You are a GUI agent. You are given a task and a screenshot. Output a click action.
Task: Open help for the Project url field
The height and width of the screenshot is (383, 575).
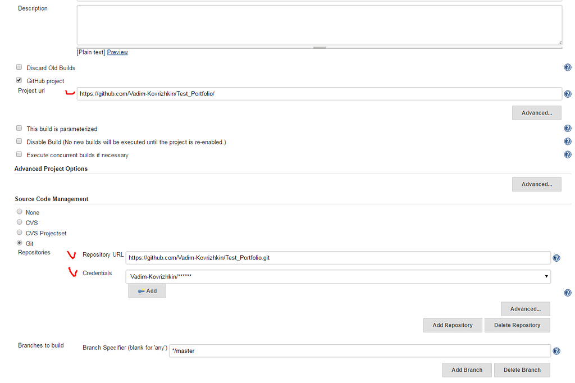point(567,94)
